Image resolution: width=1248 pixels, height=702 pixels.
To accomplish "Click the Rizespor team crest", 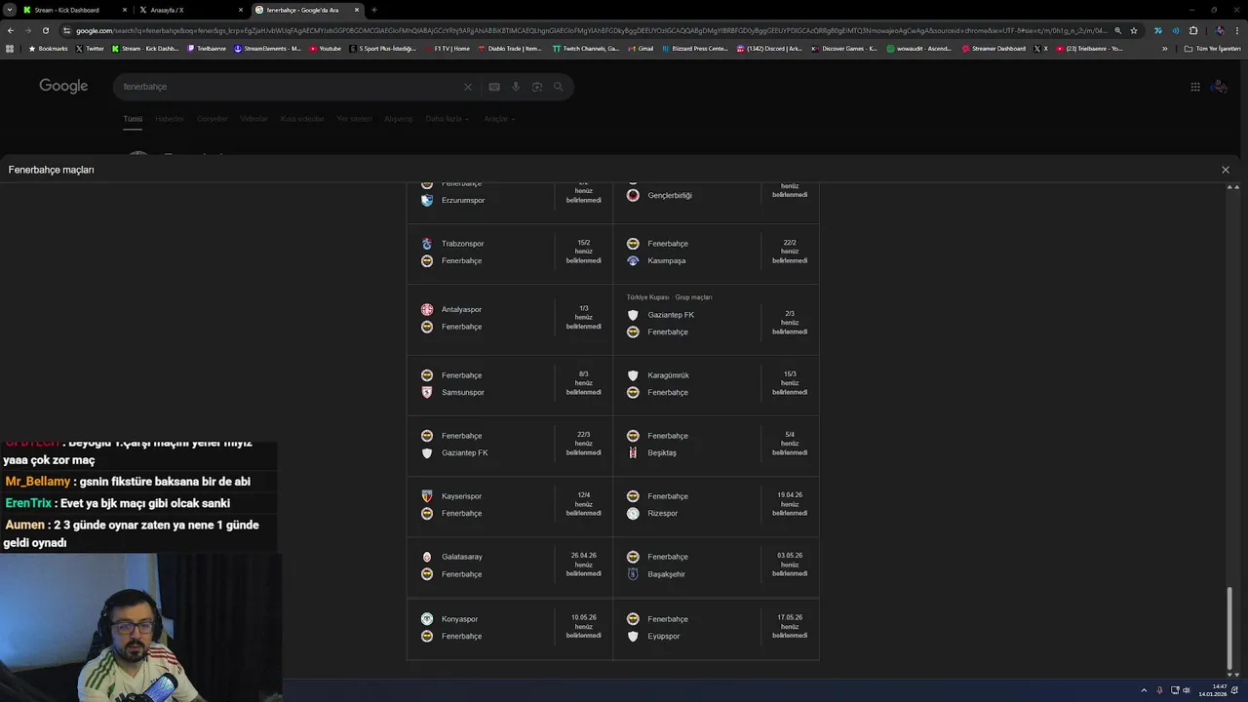I will click(x=633, y=513).
